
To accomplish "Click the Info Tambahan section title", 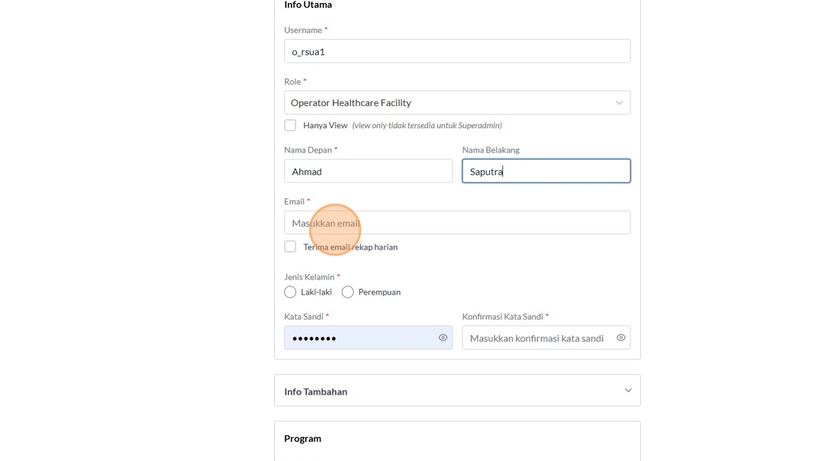I will tap(316, 392).
